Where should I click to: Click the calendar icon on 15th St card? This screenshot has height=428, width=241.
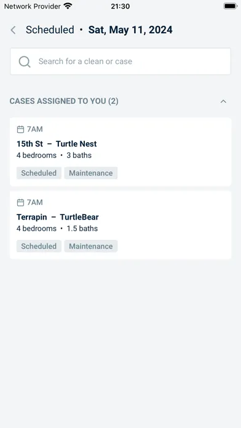(20, 129)
